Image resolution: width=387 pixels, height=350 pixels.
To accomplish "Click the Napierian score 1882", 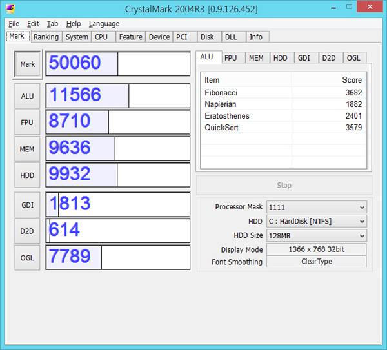I will [353, 104].
